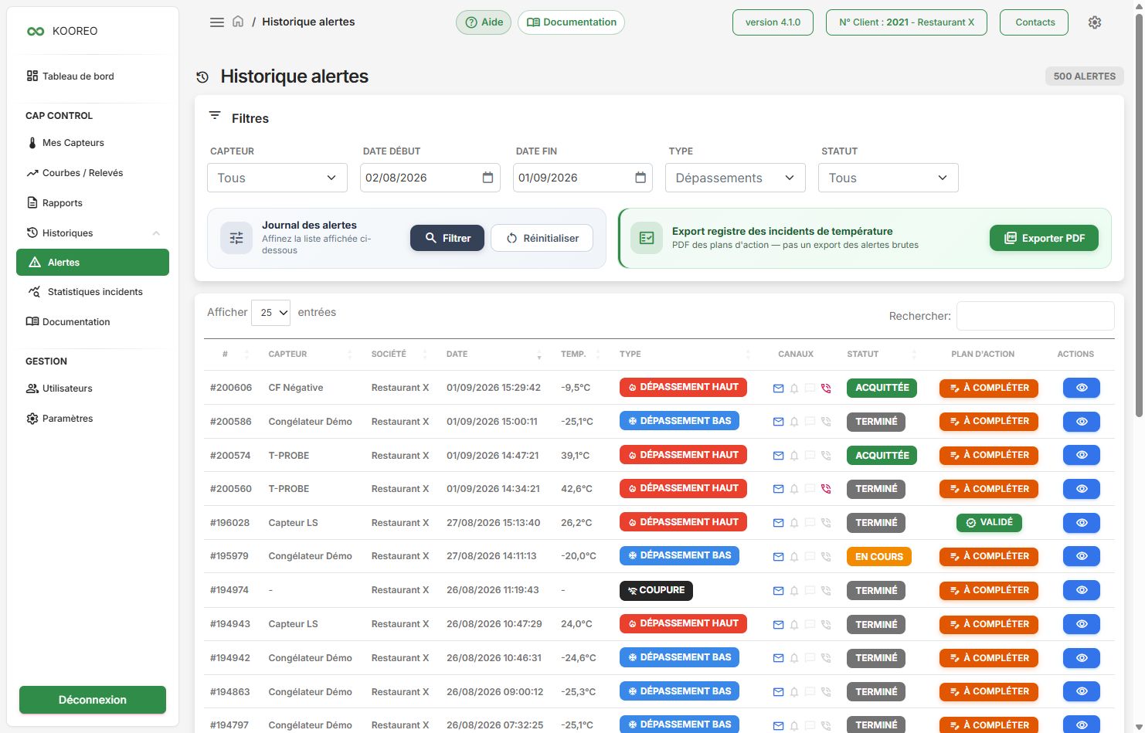Open the Type dropdown showing Dépassements
The width and height of the screenshot is (1145, 733).
coord(736,178)
